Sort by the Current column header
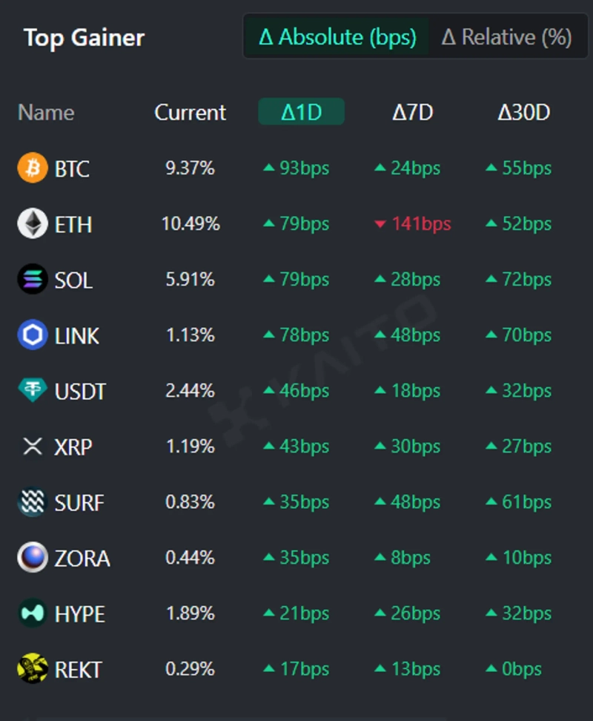593x721 pixels. click(x=190, y=112)
